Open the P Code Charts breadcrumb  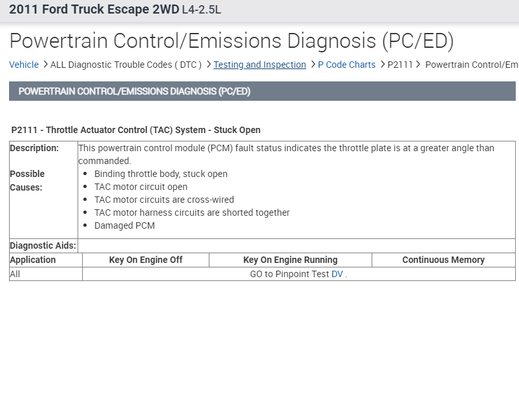(346, 65)
